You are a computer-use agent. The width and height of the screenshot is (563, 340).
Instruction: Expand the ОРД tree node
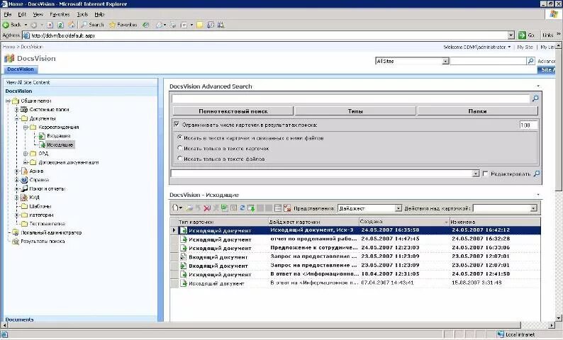tap(26, 154)
